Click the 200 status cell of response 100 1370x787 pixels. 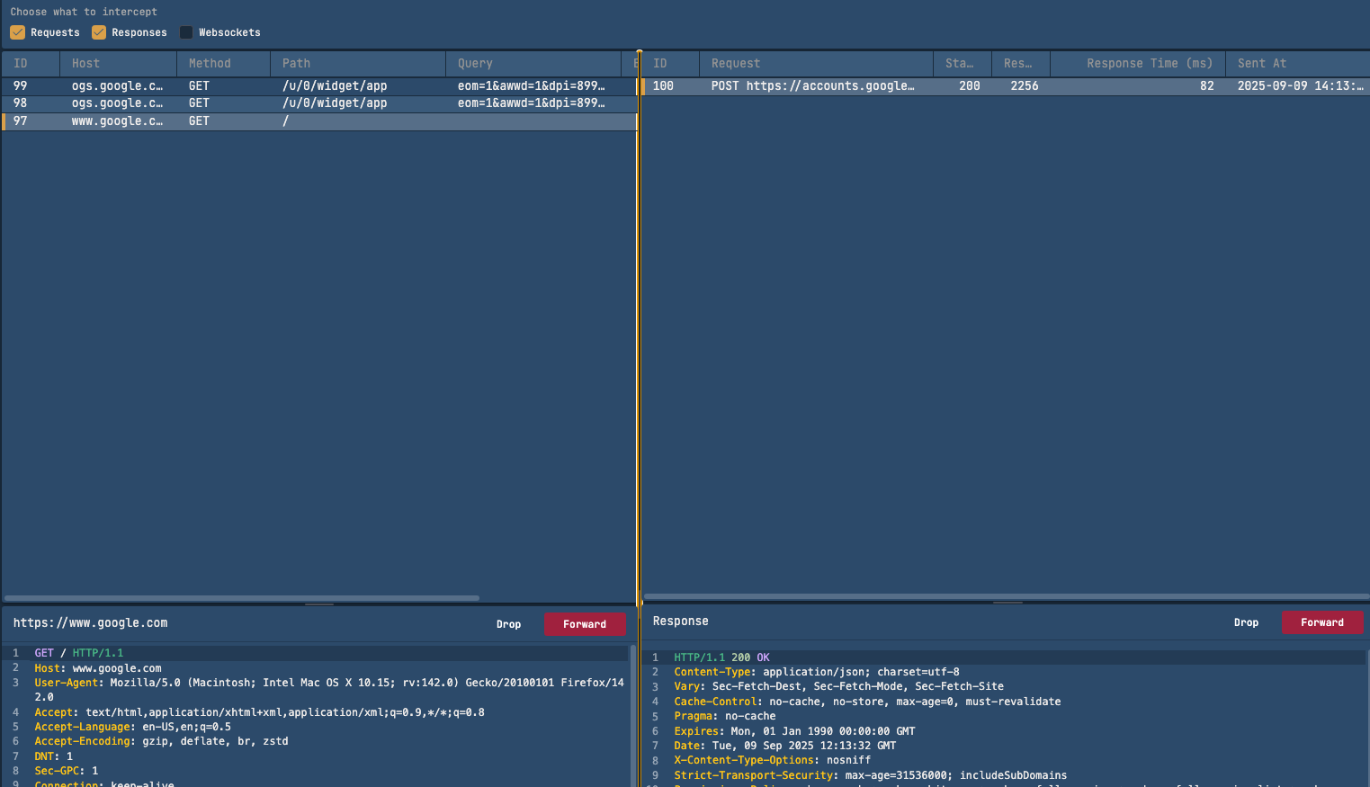point(970,86)
